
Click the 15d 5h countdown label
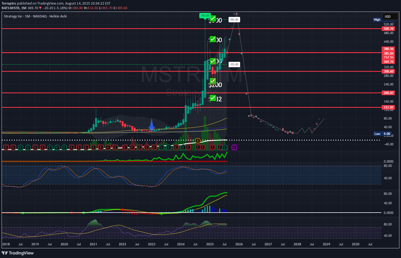(x=388, y=57)
